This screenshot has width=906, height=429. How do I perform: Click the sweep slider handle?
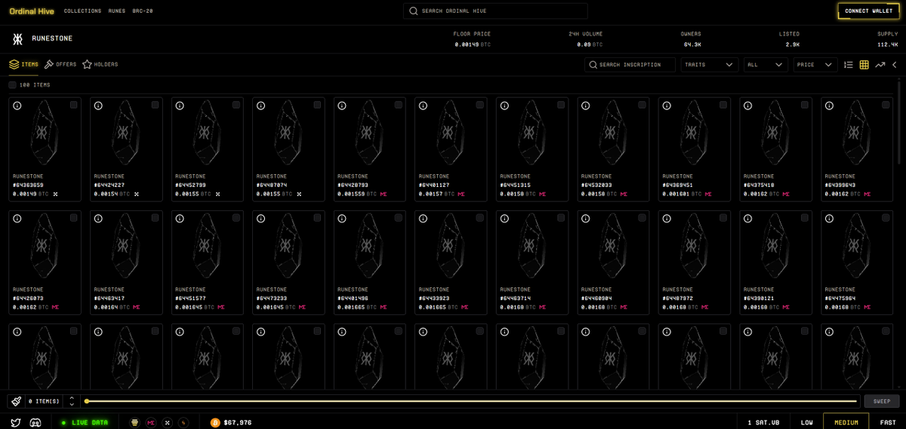point(87,401)
